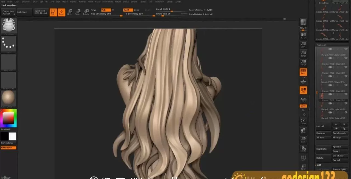Activate the Draw tool in the toolbar
This screenshot has width=351, height=179.
tap(61, 12)
